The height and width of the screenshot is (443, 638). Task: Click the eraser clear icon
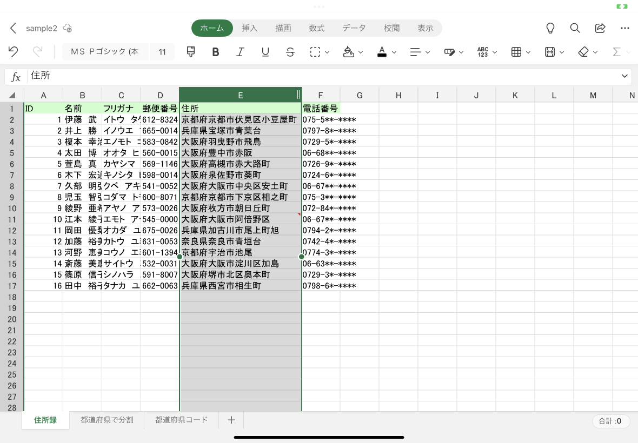(x=583, y=52)
